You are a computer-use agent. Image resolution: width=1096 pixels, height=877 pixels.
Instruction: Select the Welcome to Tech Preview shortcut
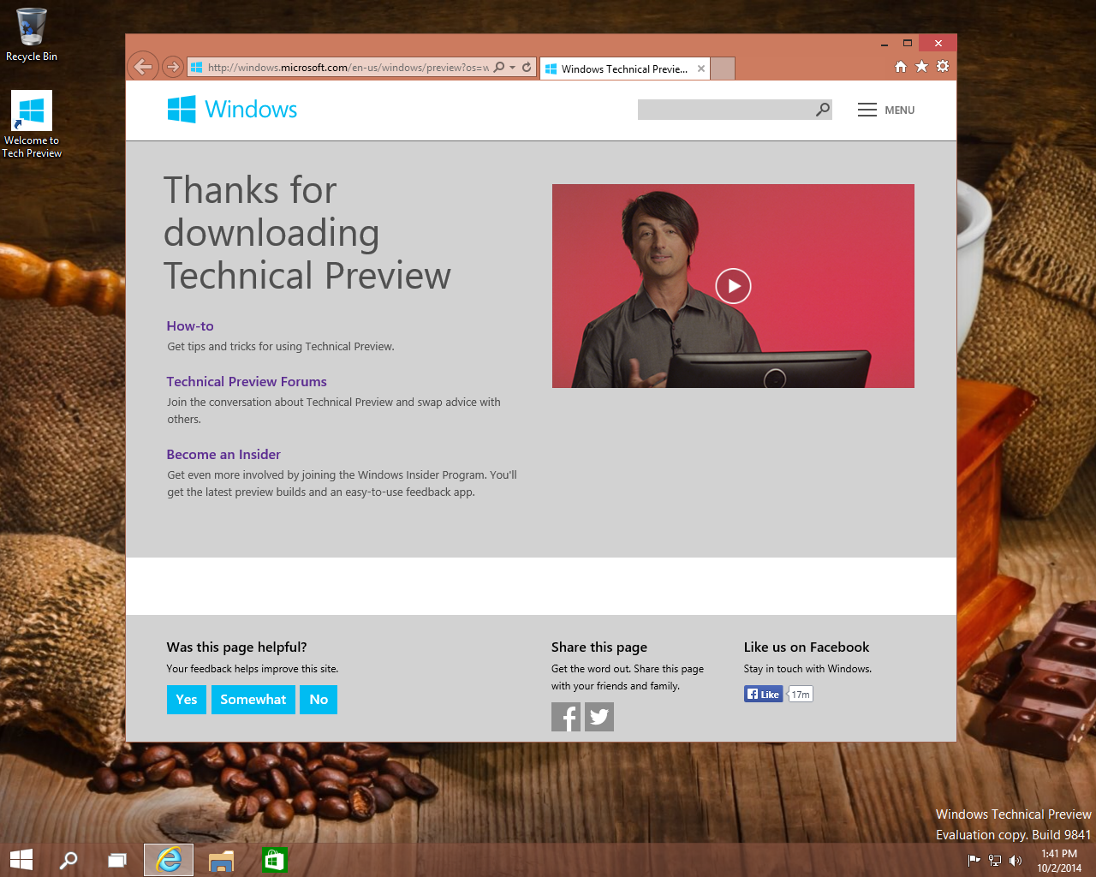(x=32, y=124)
